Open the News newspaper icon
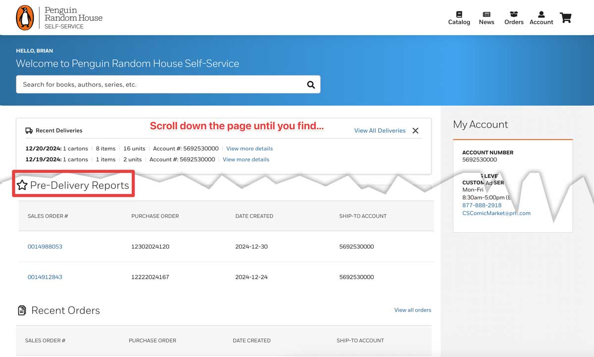 487,14
